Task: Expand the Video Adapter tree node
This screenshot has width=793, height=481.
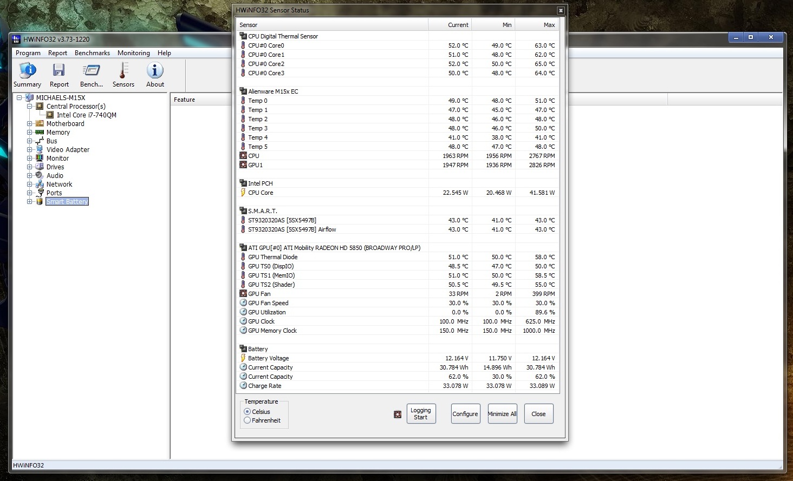Action: pyautogui.click(x=30, y=150)
